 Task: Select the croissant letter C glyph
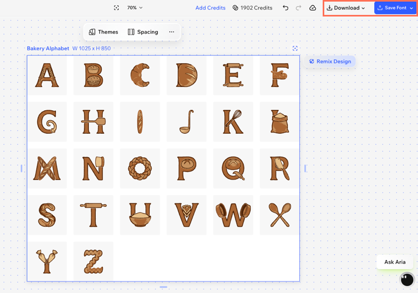(140, 75)
